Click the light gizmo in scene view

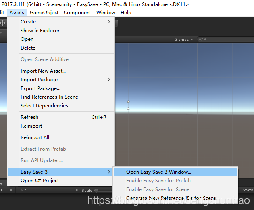coord(128,102)
